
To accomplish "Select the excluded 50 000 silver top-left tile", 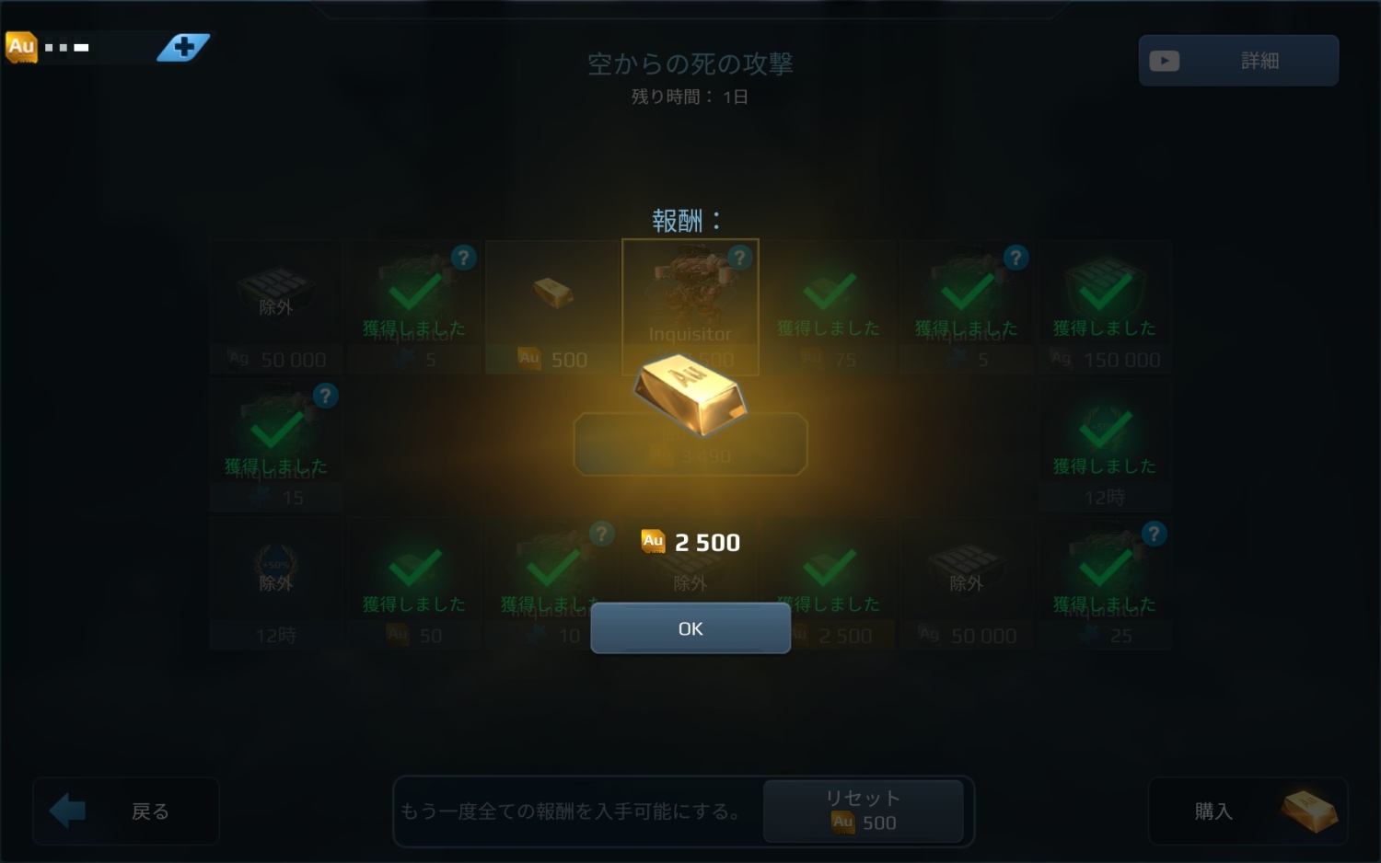I will 276,307.
